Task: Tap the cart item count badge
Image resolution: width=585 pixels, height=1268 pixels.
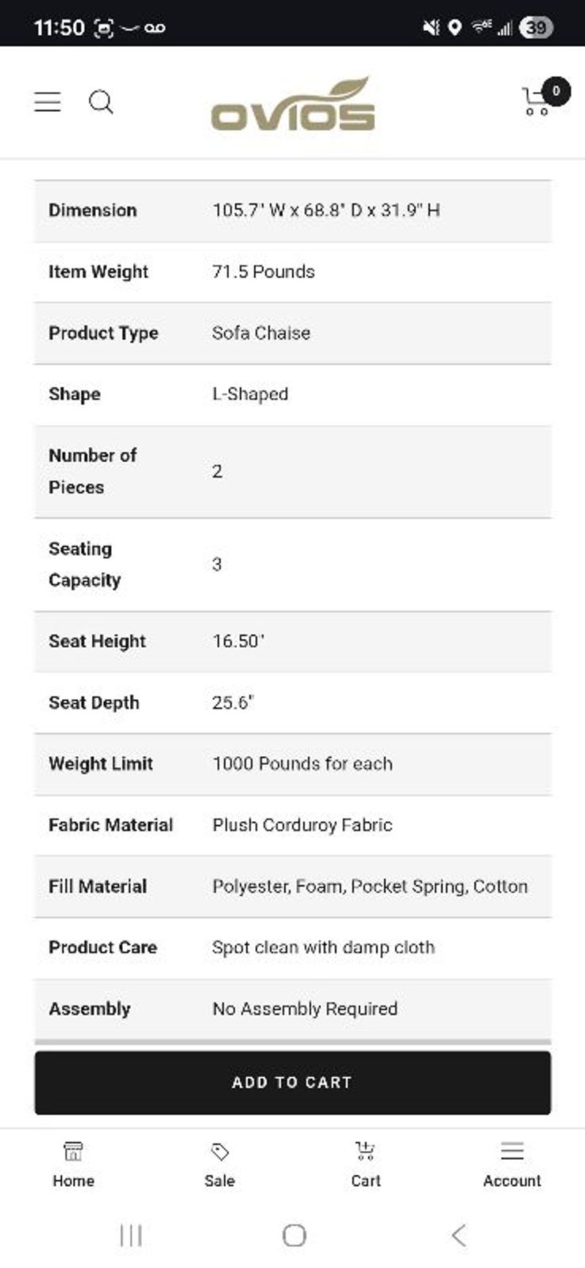Action: 556,90
